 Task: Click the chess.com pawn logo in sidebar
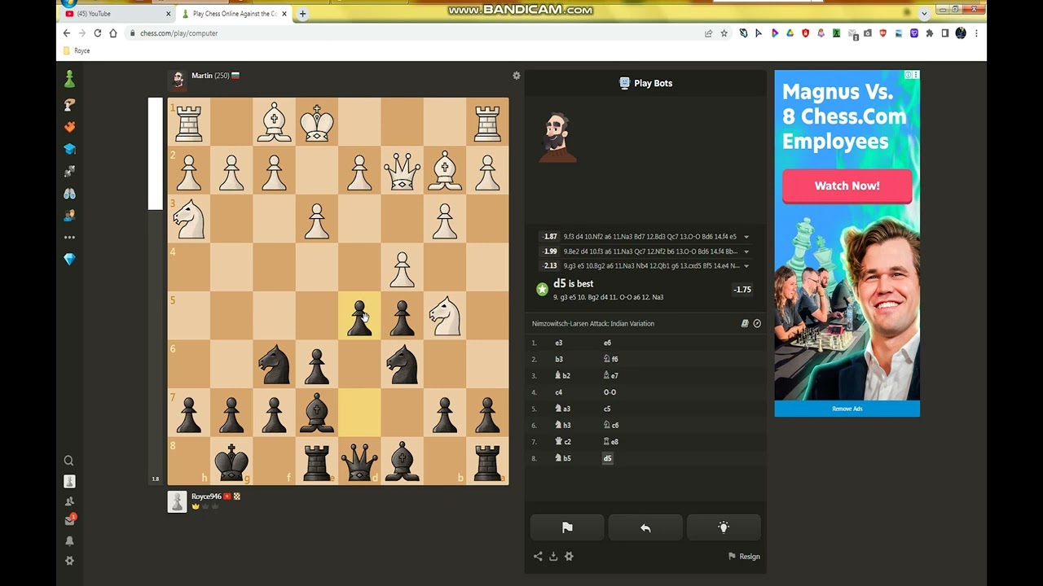click(x=69, y=79)
